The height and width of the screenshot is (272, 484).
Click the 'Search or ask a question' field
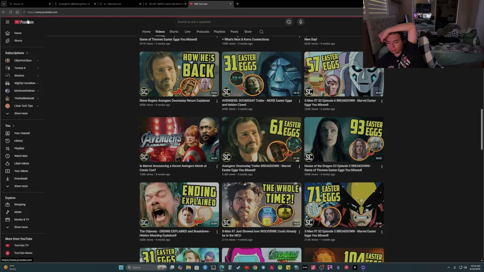point(230,22)
